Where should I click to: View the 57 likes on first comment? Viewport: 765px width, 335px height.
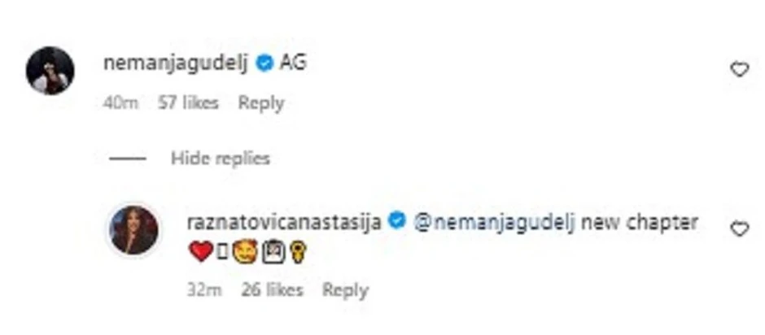click(x=188, y=103)
